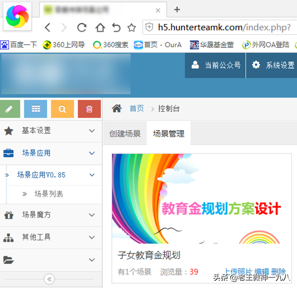This screenshot has height=288, width=297.
Task: Switch to the 创建场景 tab
Action: pyautogui.click(x=124, y=133)
